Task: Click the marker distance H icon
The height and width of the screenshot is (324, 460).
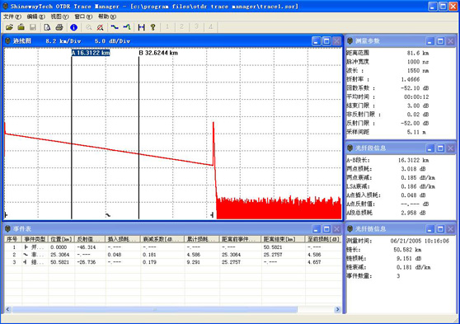Action: 142,27
